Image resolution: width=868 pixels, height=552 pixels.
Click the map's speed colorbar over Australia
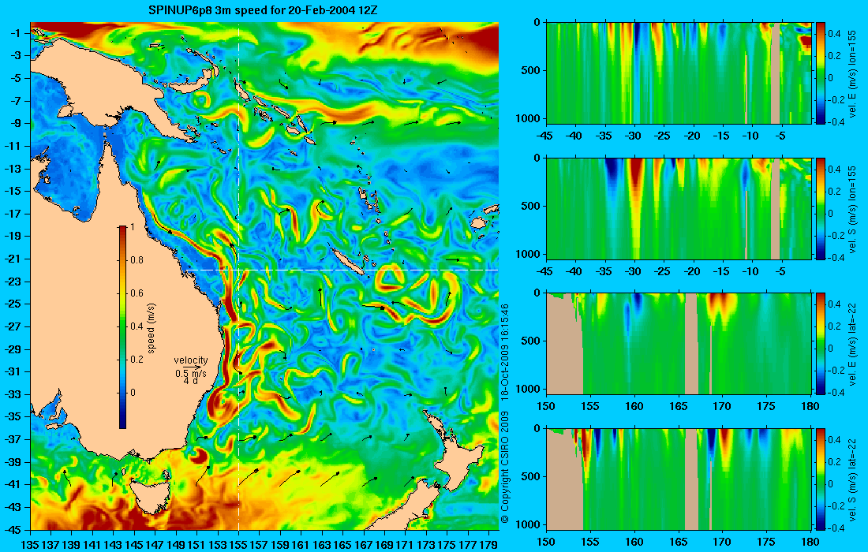click(123, 327)
